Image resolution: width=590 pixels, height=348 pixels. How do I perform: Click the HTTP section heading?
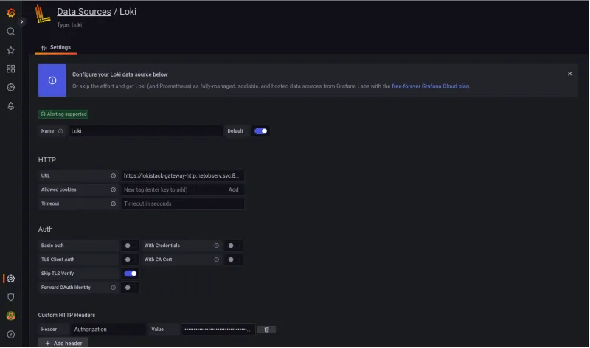47,160
